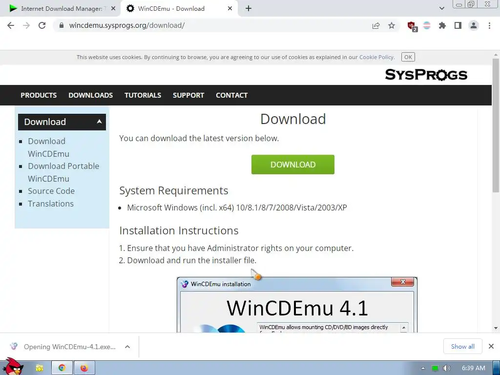The image size is (500, 375).
Task: Open the yellow folder taskbar icon
Action: coord(39,368)
